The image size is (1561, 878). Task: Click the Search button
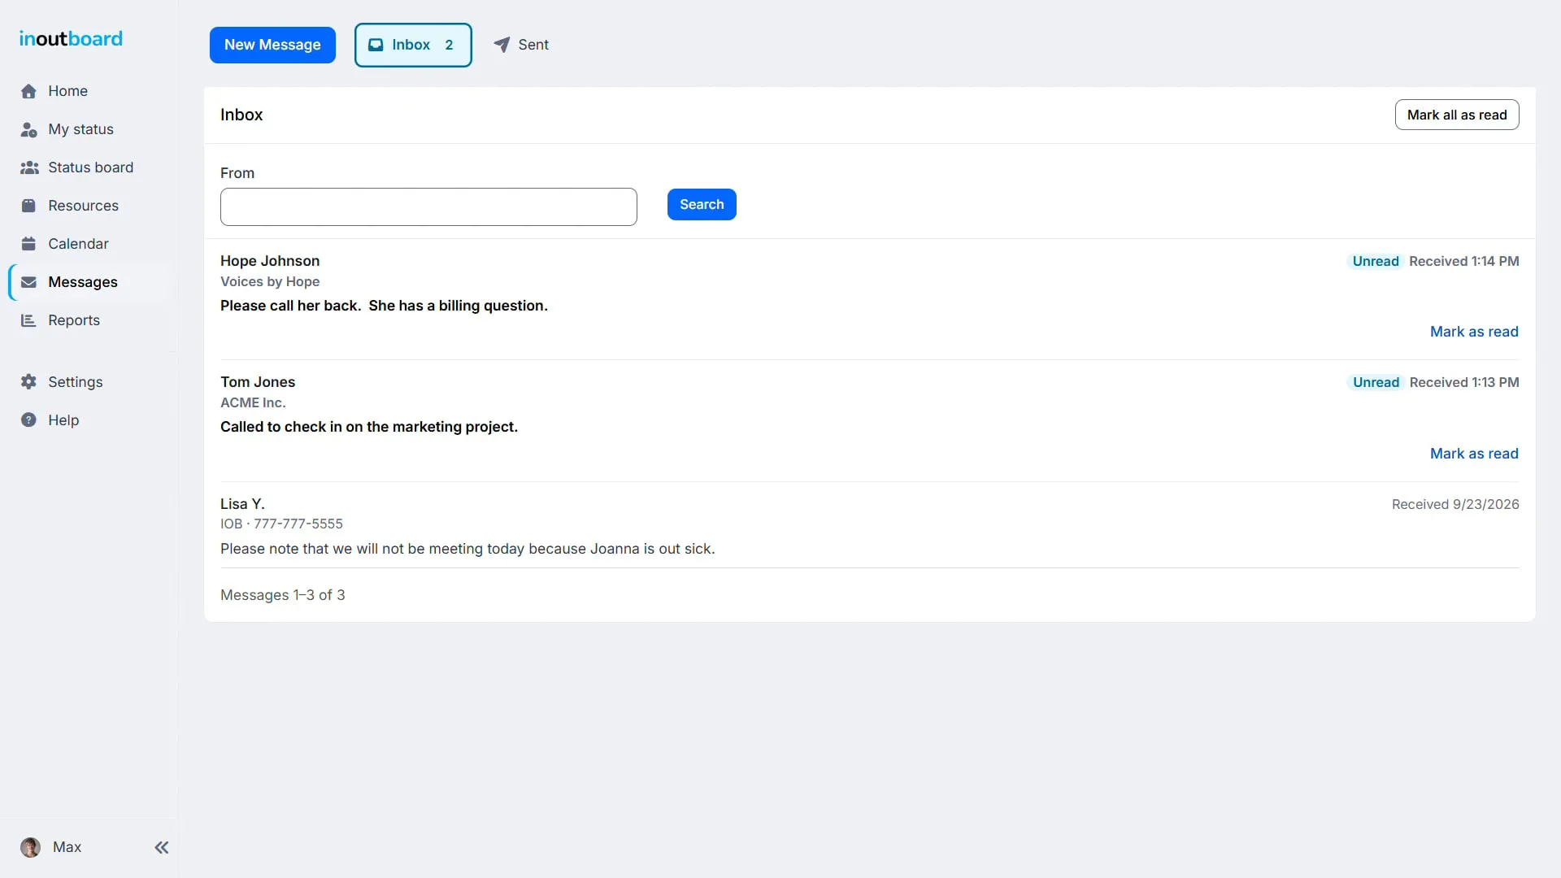point(702,204)
